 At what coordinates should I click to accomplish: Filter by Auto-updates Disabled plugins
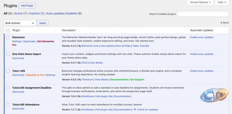coord(61,13)
